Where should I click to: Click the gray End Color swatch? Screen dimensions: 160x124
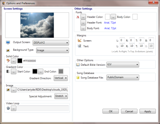(61, 71)
